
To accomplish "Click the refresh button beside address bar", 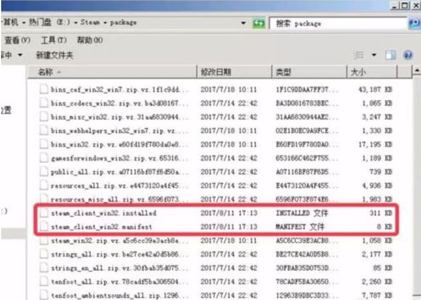I will pos(258,24).
